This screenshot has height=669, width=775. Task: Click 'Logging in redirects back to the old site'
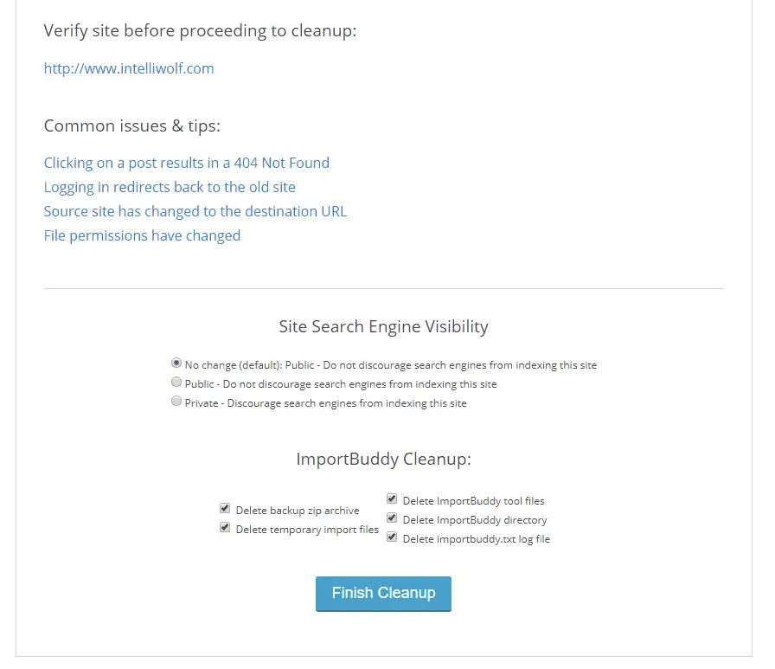[170, 187]
